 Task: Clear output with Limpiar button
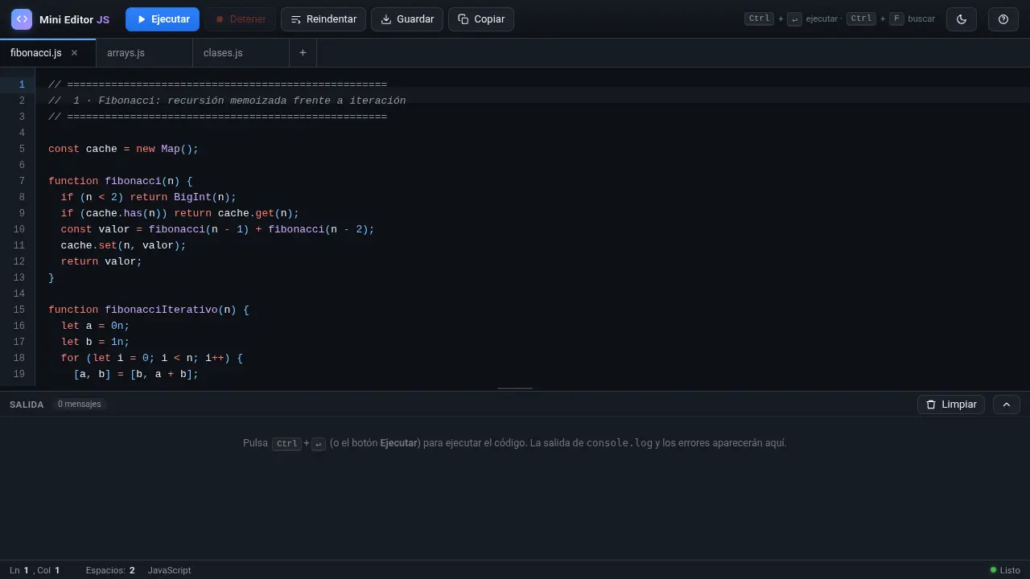point(951,404)
